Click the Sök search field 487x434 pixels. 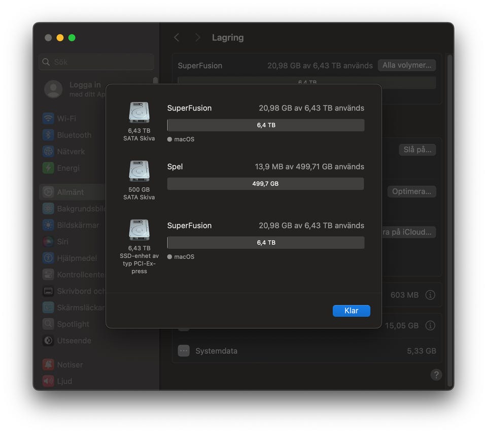(x=96, y=62)
